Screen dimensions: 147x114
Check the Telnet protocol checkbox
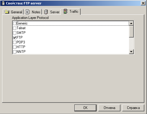coord(14,28)
